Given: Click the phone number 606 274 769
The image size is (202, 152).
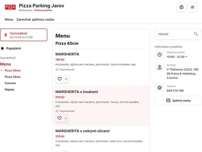Looking at the screenshot, I should [x=175, y=91].
